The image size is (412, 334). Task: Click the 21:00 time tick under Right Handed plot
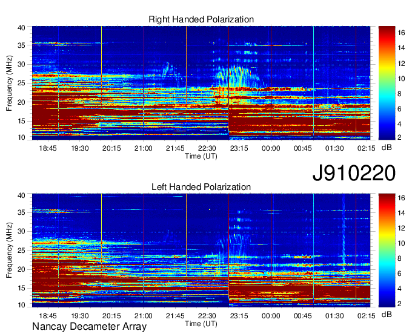point(144,148)
